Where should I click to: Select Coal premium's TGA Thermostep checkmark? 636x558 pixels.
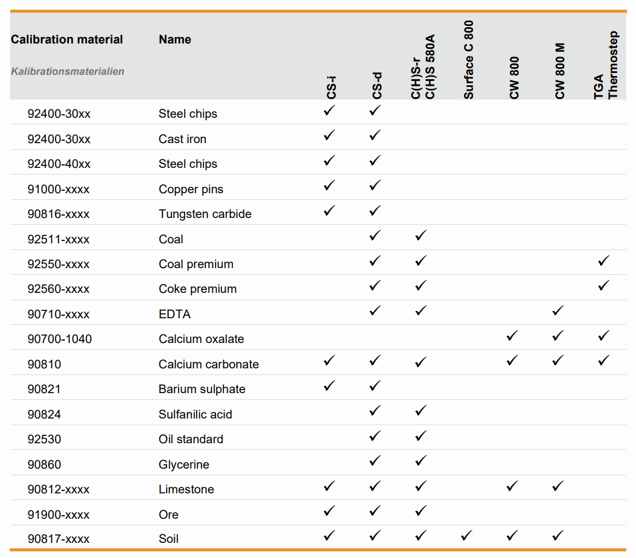point(603,261)
